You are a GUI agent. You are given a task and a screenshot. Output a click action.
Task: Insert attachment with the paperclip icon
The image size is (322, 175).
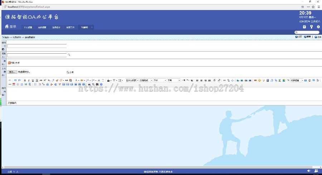(x=276, y=80)
